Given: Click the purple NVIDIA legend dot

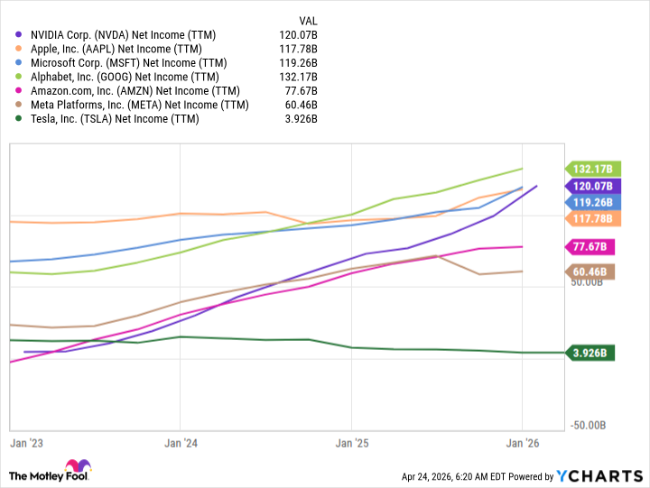Looking at the screenshot, I should point(21,35).
